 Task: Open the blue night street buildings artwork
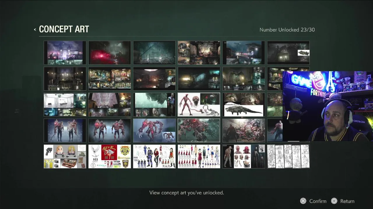pyautogui.click(x=244, y=53)
